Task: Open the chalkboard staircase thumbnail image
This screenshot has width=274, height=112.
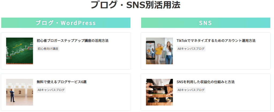Action: [20, 51]
